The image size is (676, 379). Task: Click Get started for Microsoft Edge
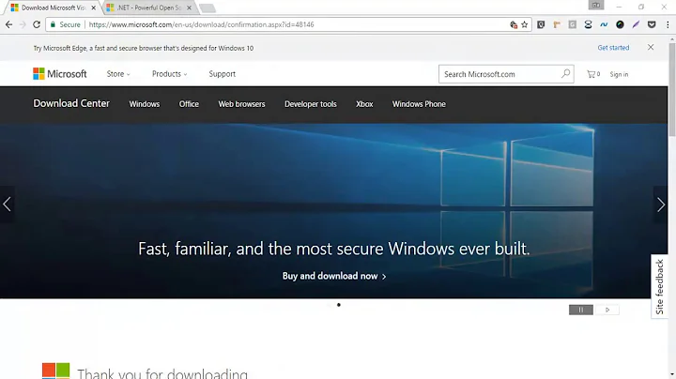(x=613, y=48)
